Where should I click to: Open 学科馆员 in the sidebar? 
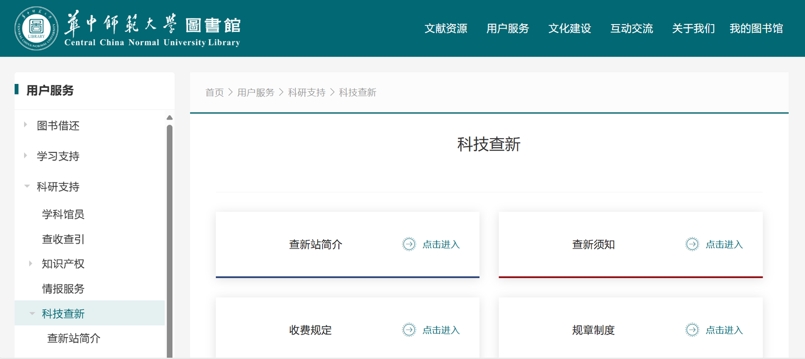coord(63,214)
